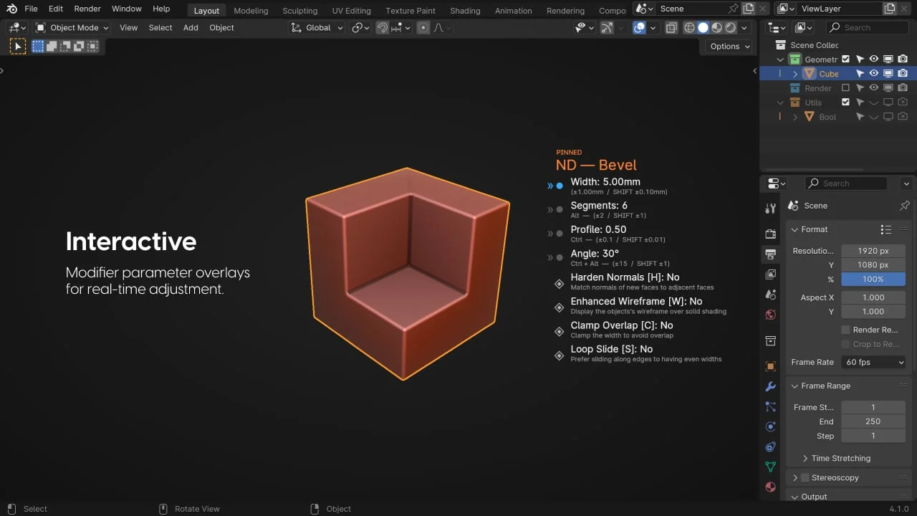The image size is (917, 516).
Task: Uncheck the Utils collection checkbox
Action: [847, 102]
